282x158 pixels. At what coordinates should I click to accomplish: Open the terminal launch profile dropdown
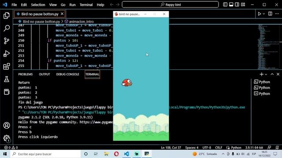(266, 74)
